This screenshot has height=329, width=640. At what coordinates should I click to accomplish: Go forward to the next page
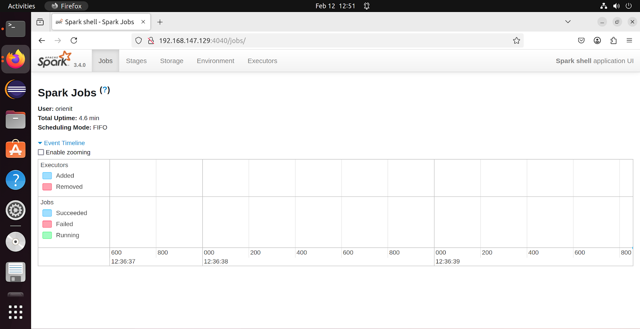[x=58, y=40]
